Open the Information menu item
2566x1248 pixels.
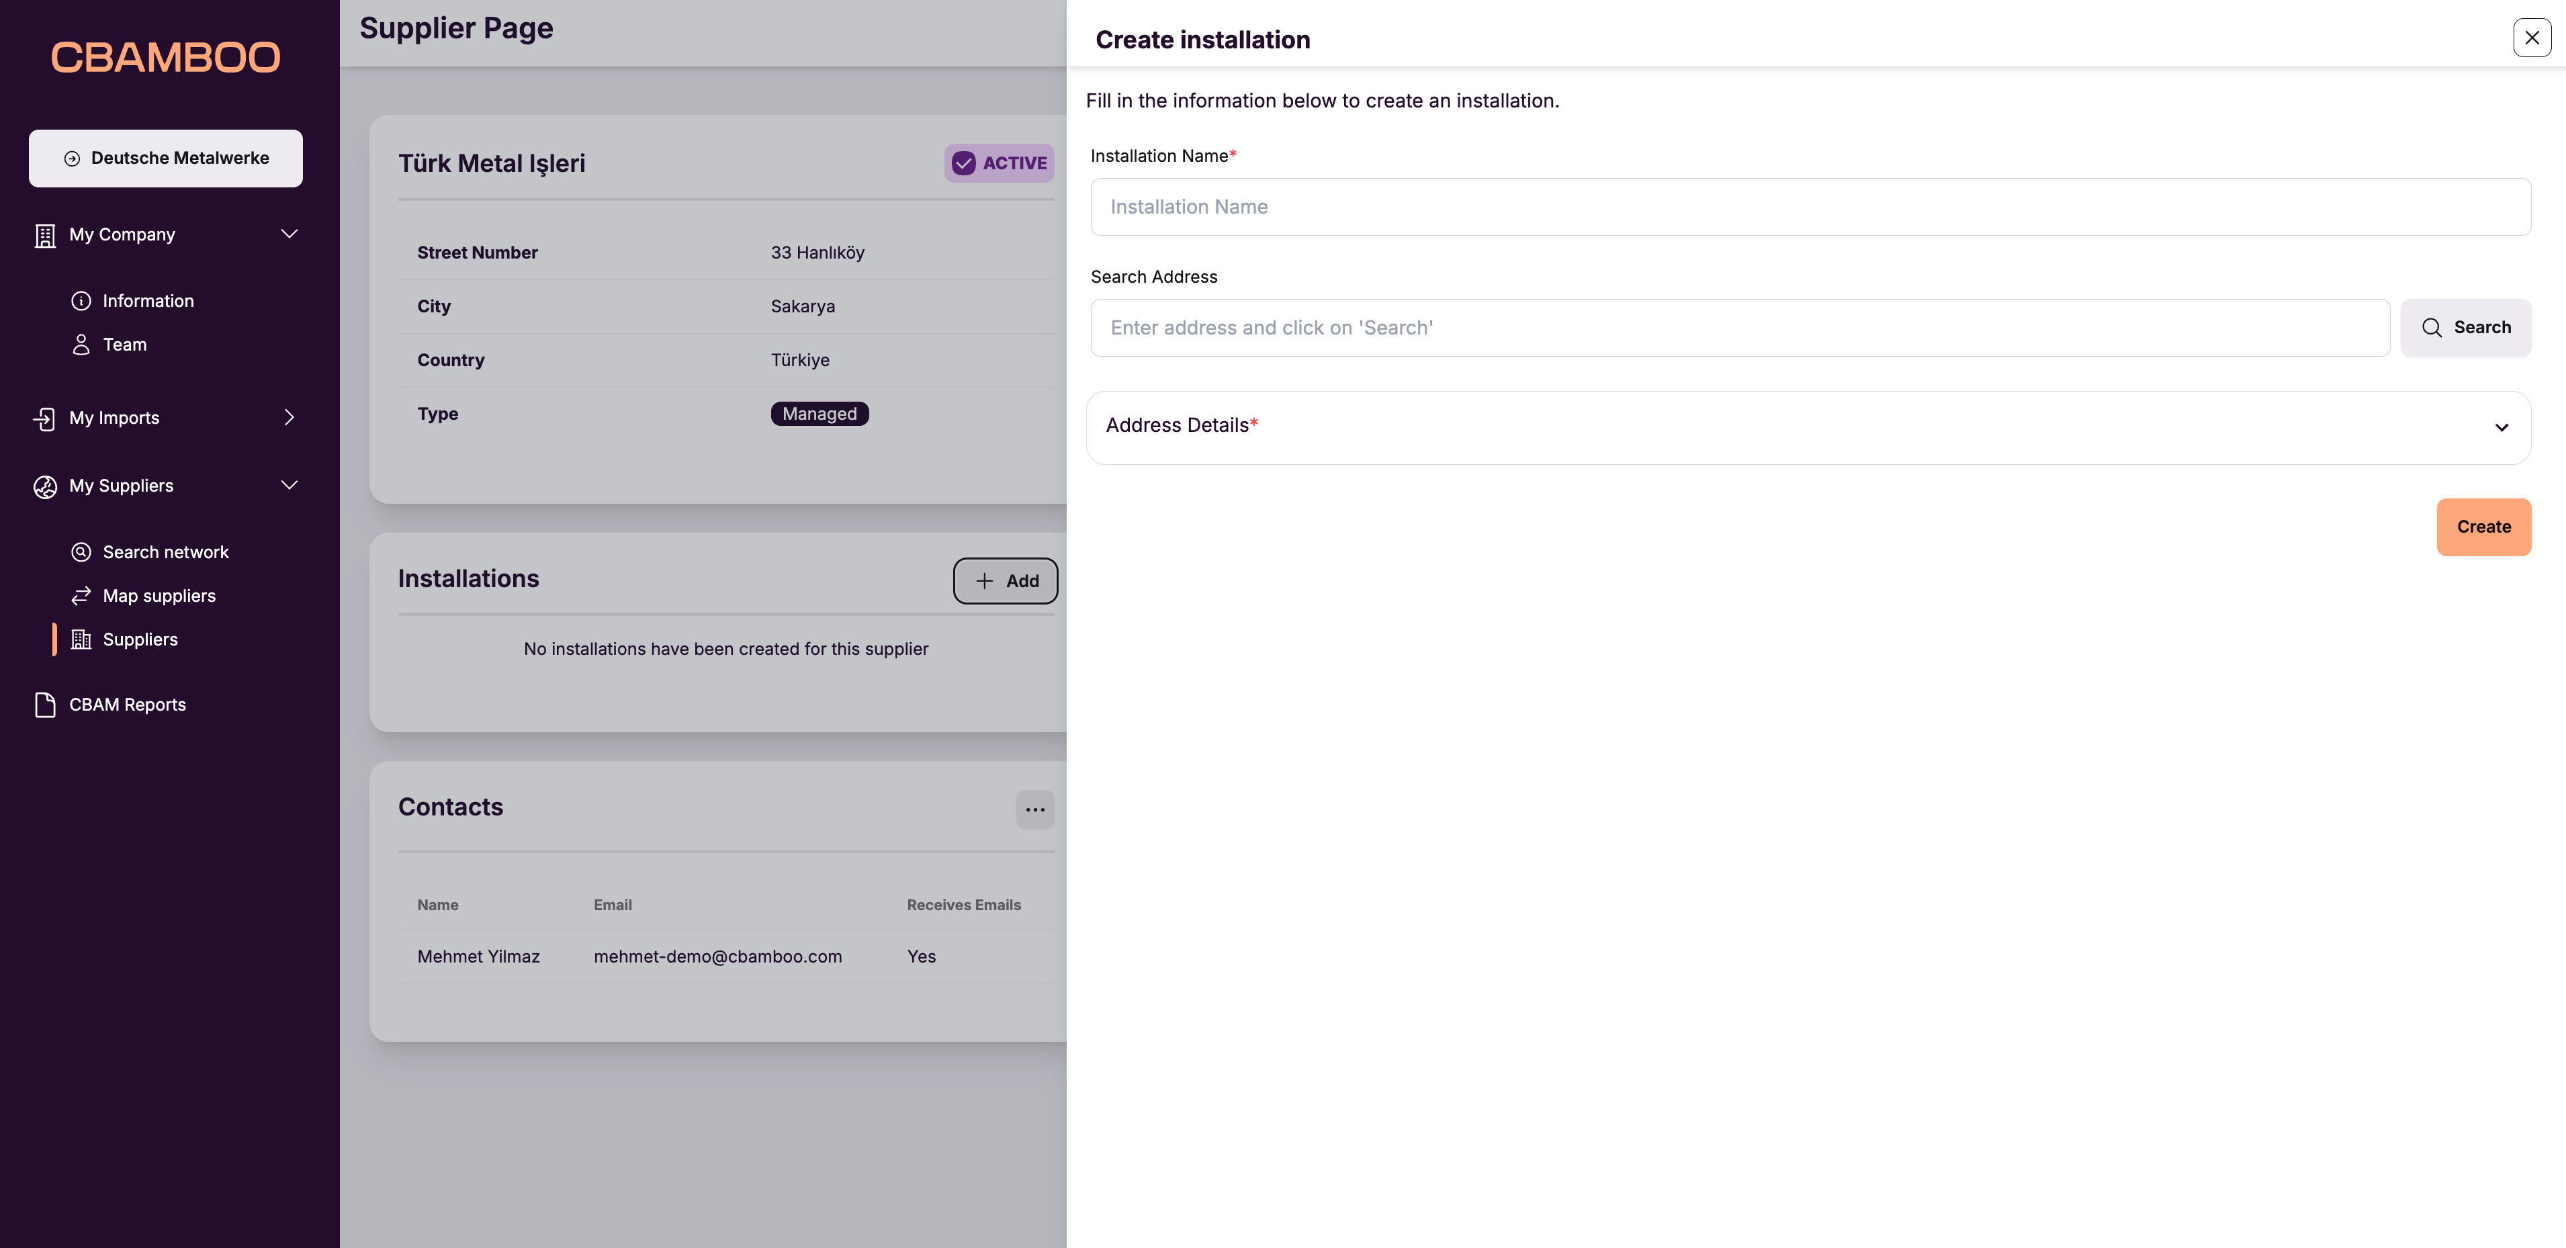tap(147, 301)
